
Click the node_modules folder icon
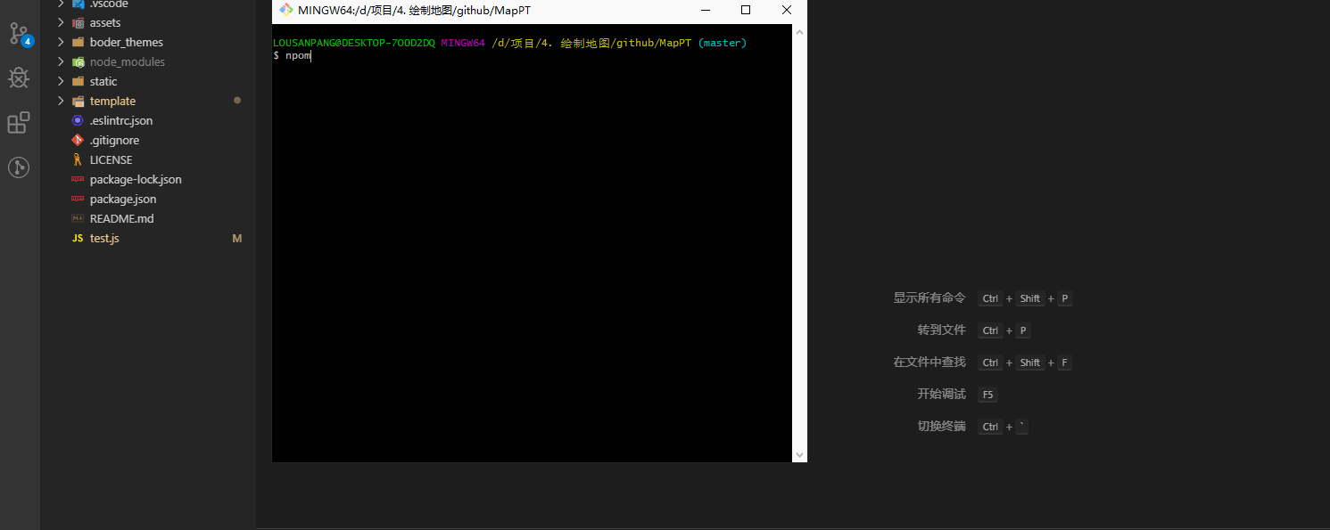click(78, 61)
